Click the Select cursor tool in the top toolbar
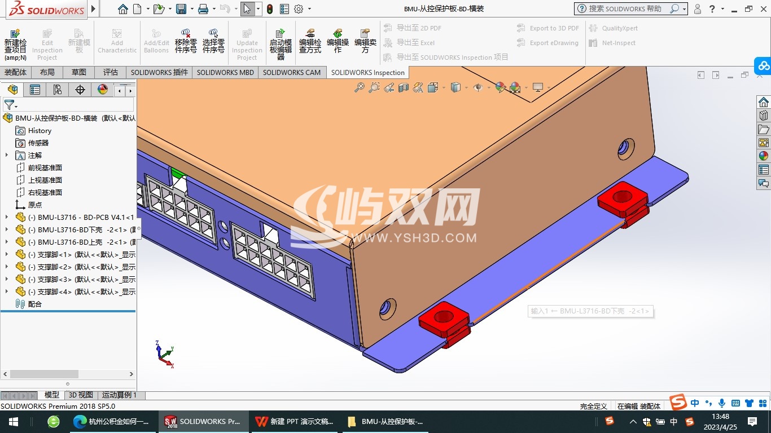Viewport: 771px width, 433px height. click(x=247, y=9)
